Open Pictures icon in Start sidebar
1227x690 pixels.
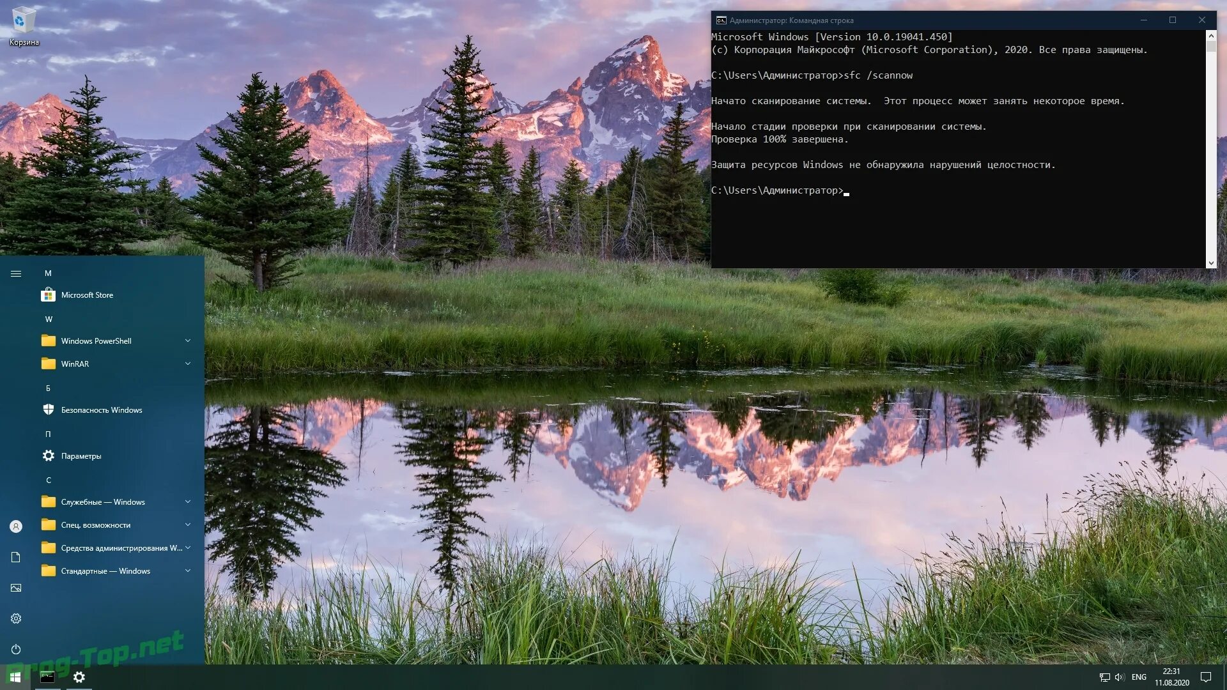[16, 588]
